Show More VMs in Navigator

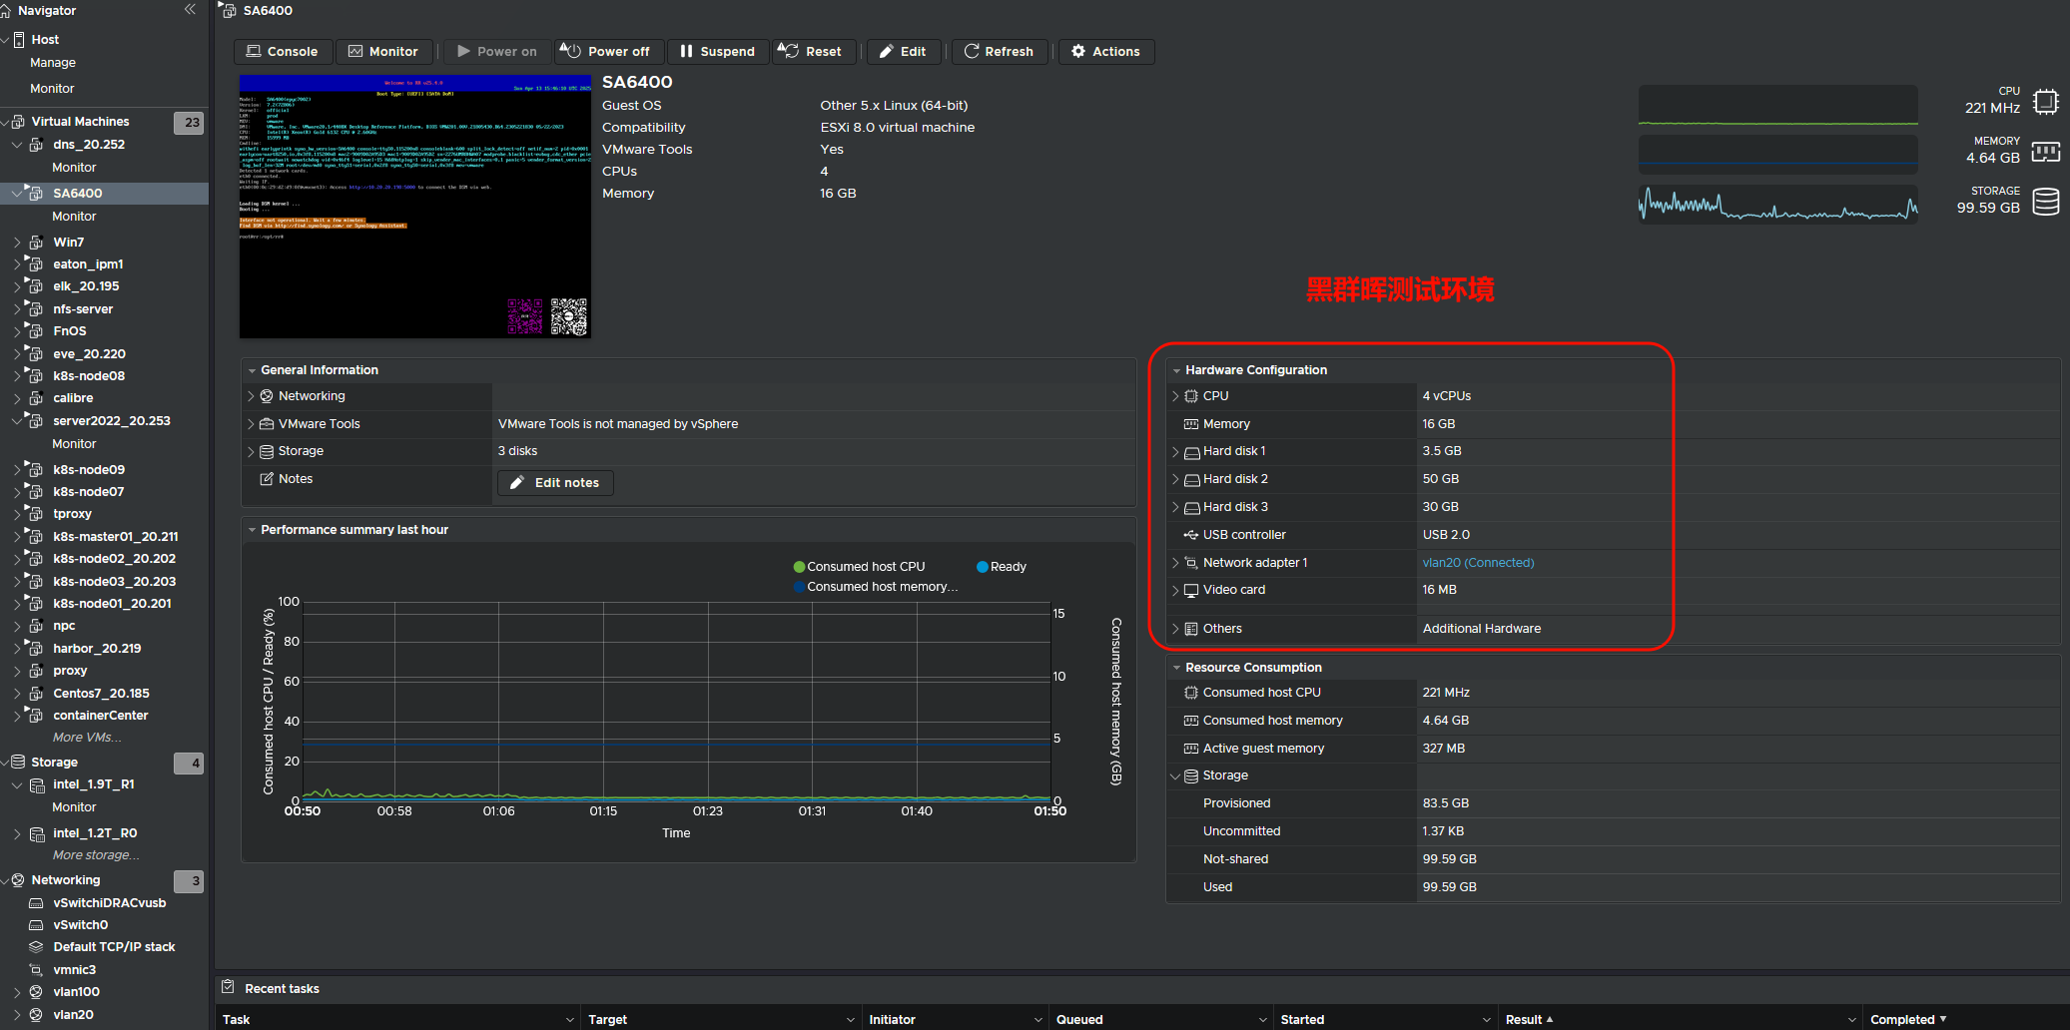pos(87,738)
